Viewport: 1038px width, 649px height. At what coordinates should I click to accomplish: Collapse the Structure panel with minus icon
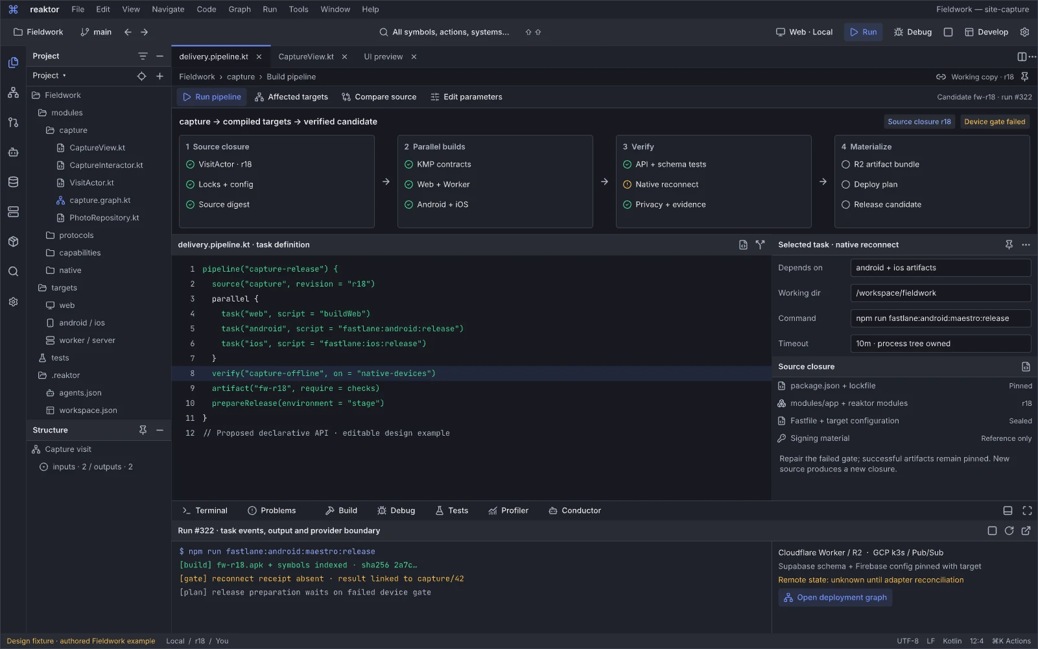159,430
